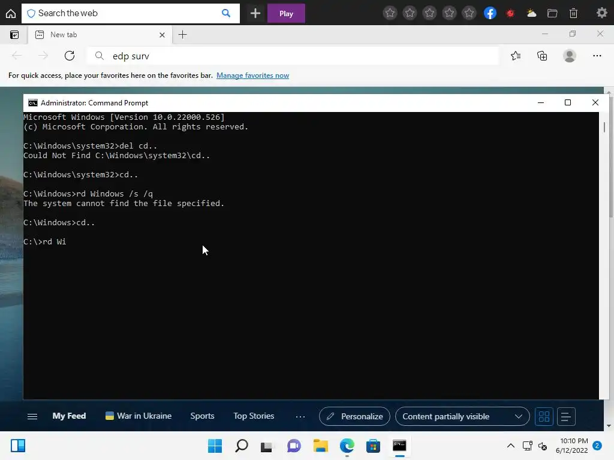614x460 pixels.
Task: Open the settings gear in top bar
Action: [602, 13]
